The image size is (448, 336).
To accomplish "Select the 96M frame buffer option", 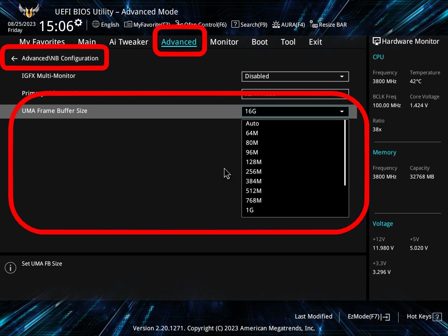I will click(x=252, y=153).
